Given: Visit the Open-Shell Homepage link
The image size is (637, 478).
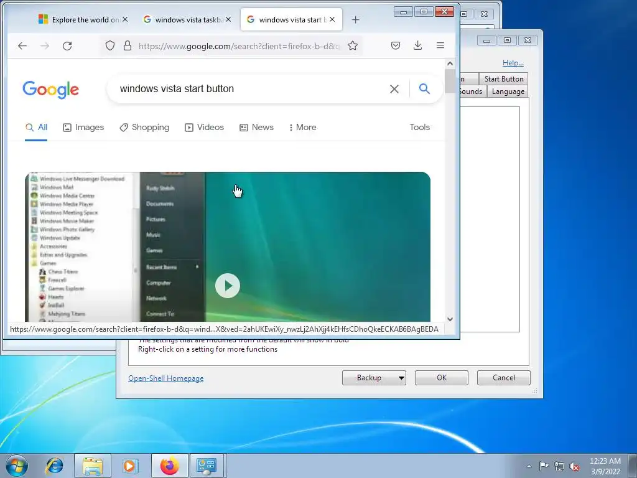Looking at the screenshot, I should point(165,378).
